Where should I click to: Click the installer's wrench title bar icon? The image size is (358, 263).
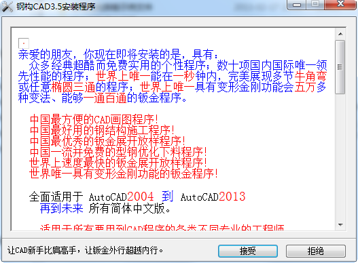pos(7,7)
